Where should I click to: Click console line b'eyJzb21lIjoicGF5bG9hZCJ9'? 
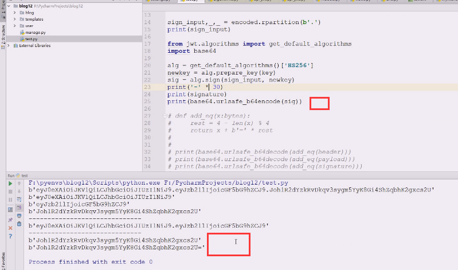(x=79, y=204)
